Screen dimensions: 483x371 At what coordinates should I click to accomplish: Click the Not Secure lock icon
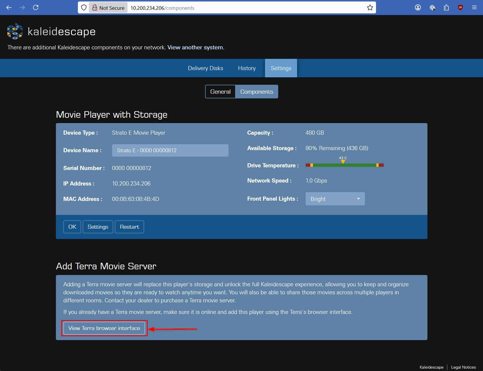[x=95, y=8]
